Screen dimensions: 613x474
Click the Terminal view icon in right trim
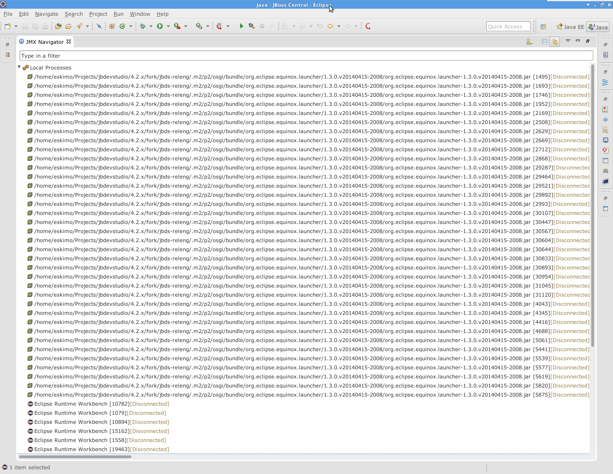(606, 181)
